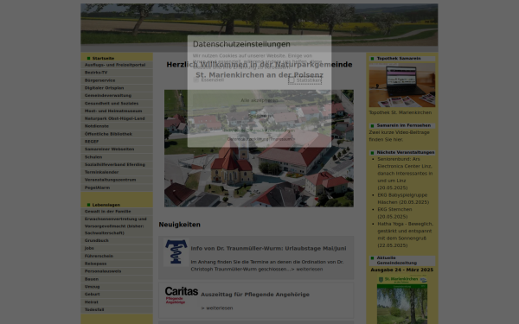Open Gewalt in der Familie link
519x324 pixels.
tap(117, 212)
